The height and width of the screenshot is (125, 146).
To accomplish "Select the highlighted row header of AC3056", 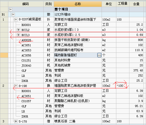I will pos(4,55).
